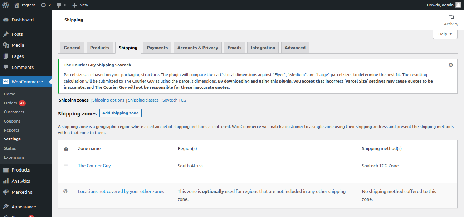Click the Products box icon in sidebar
The width and height of the screenshot is (464, 217).
point(6,170)
